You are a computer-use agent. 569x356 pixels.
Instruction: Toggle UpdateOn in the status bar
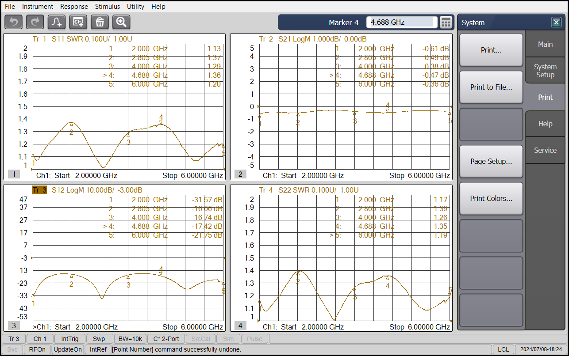coord(68,349)
